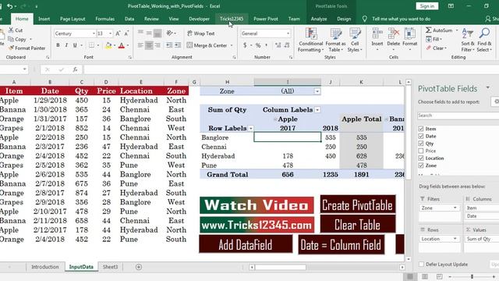This screenshot has height=281, width=499.
Task: Enable Defer Layout Update checkbox
Action: click(x=421, y=264)
